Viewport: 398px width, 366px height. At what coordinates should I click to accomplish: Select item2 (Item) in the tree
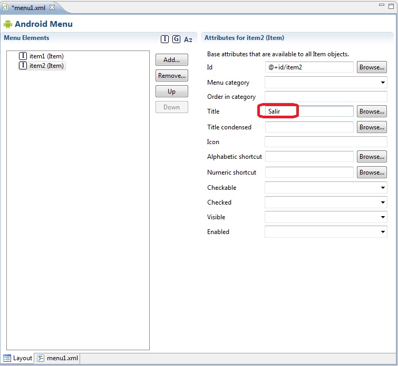42,66
